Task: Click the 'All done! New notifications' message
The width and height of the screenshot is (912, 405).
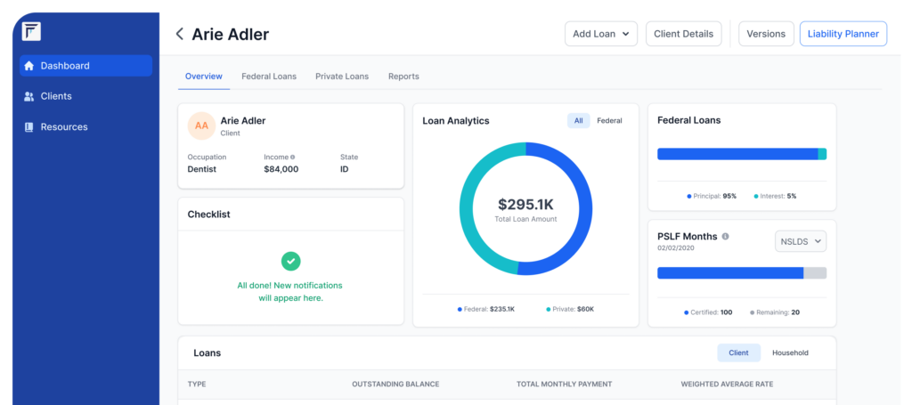Action: (x=289, y=292)
